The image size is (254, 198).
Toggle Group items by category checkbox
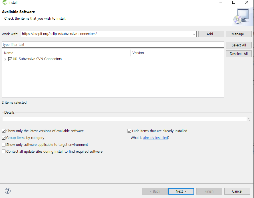click(3, 138)
